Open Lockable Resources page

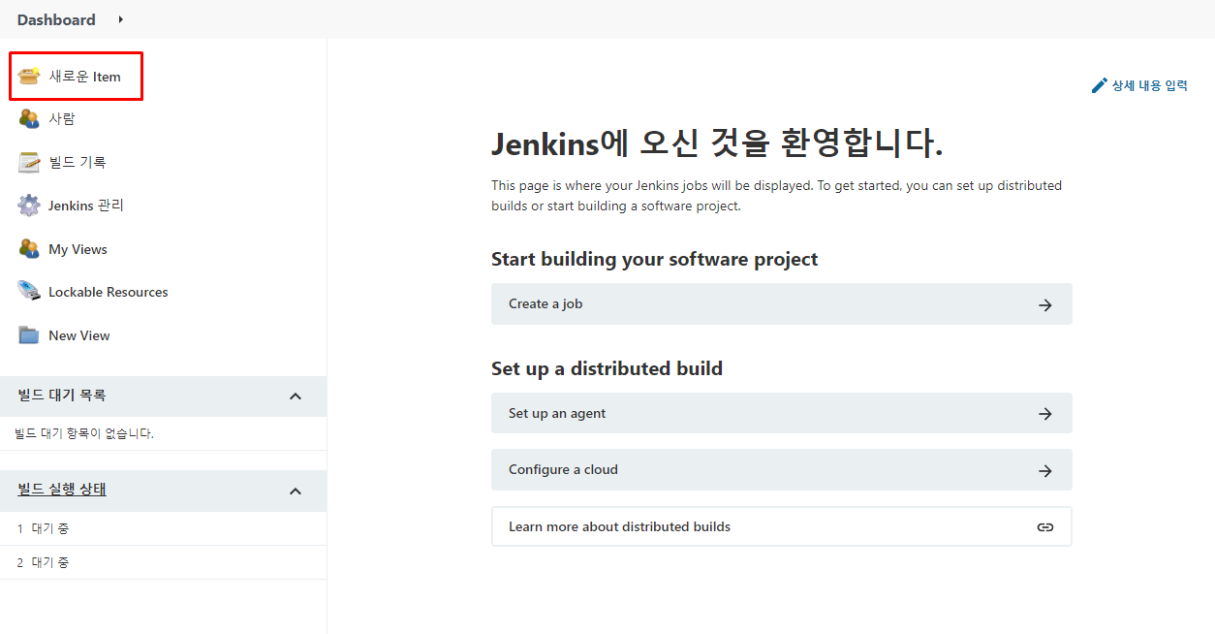pos(109,292)
